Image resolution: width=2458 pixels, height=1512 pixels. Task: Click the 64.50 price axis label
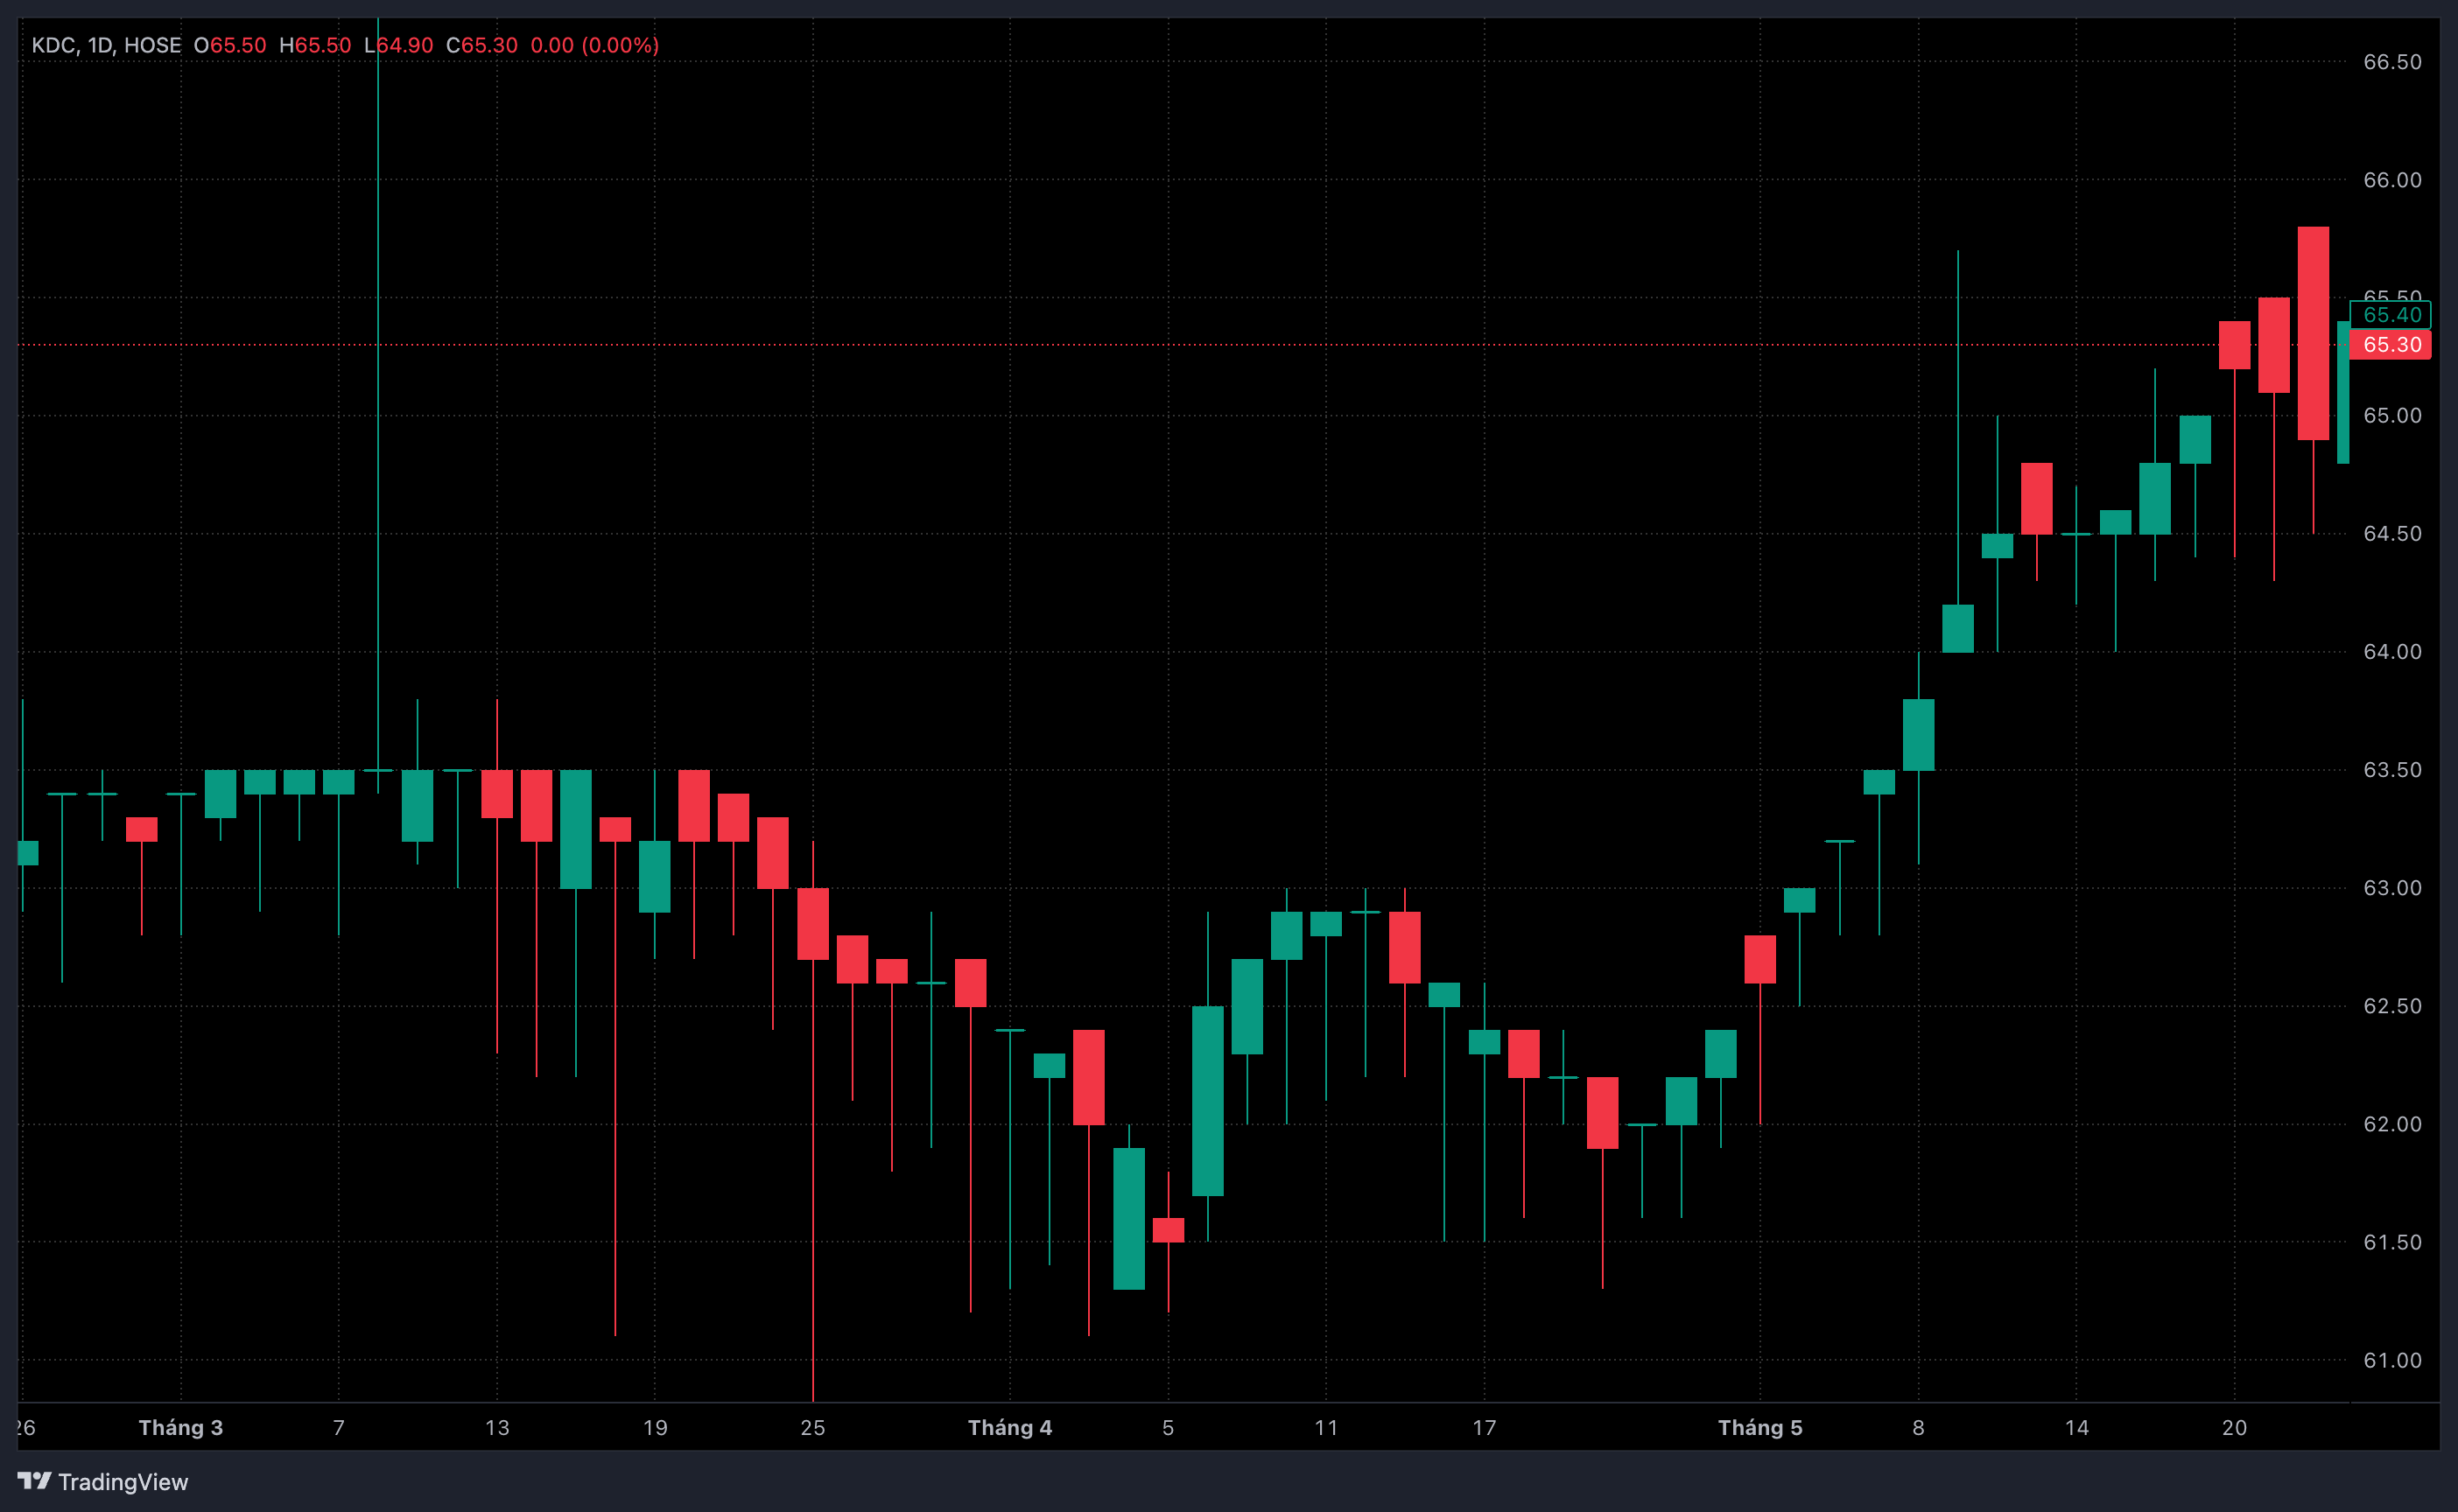(2392, 534)
